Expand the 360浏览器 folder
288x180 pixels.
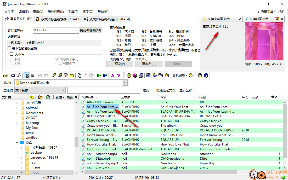pos(17,103)
